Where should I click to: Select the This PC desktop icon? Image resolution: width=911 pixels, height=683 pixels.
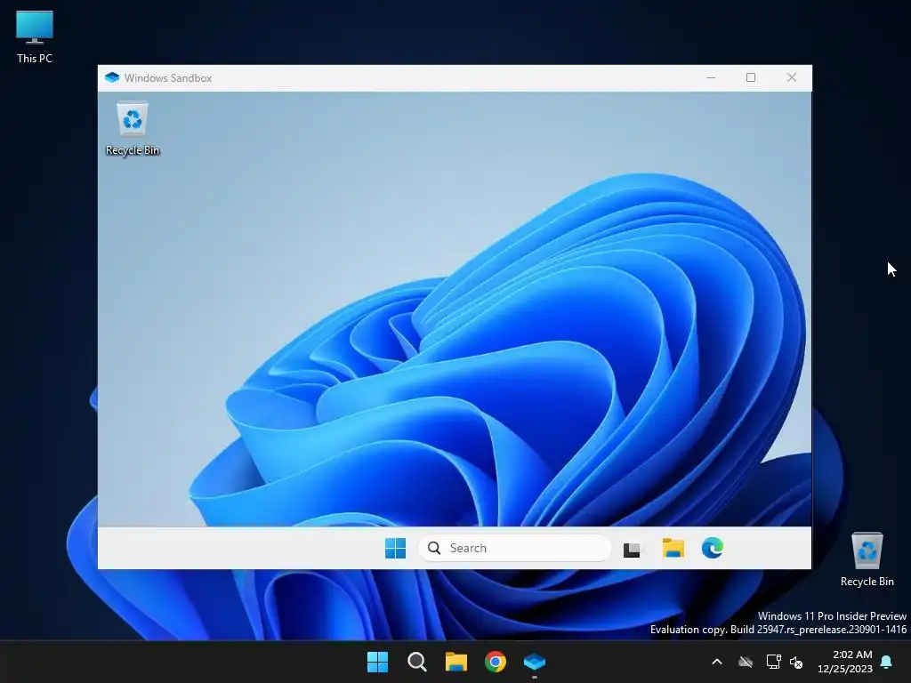(x=35, y=37)
